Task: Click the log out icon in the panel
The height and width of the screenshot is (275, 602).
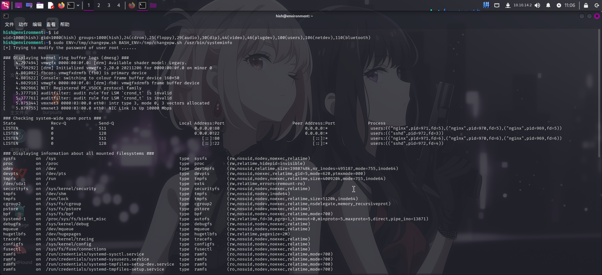Action: click(x=596, y=5)
